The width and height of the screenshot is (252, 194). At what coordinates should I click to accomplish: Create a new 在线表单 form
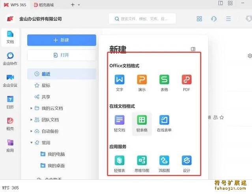(164, 124)
